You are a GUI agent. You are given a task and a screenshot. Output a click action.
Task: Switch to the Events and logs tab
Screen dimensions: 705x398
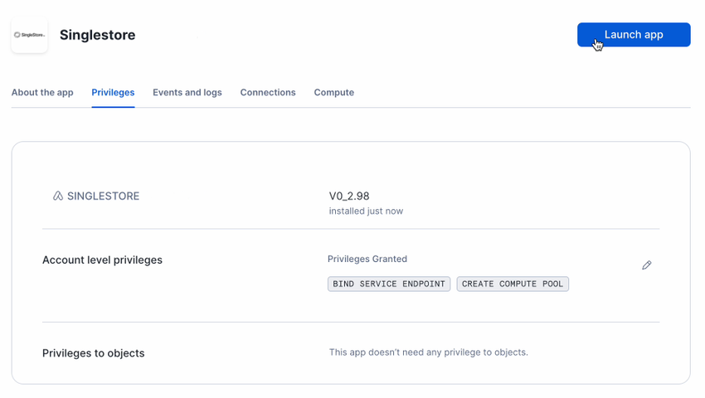tap(187, 93)
